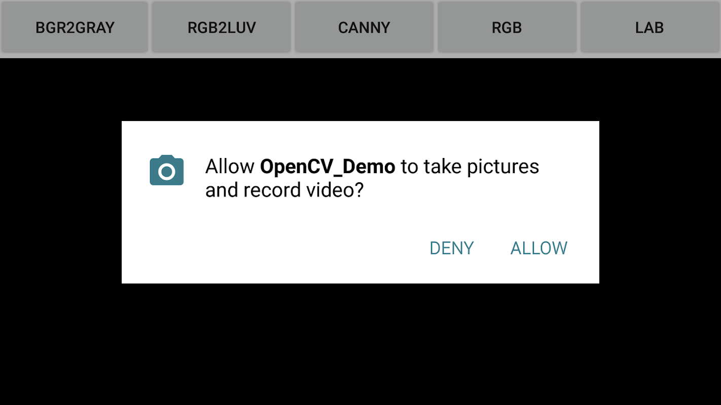
Task: Apply Canny edge detection to preview
Action: 364,27
